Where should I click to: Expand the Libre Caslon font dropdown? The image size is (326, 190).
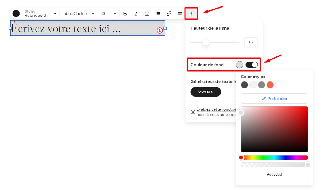tap(78, 13)
